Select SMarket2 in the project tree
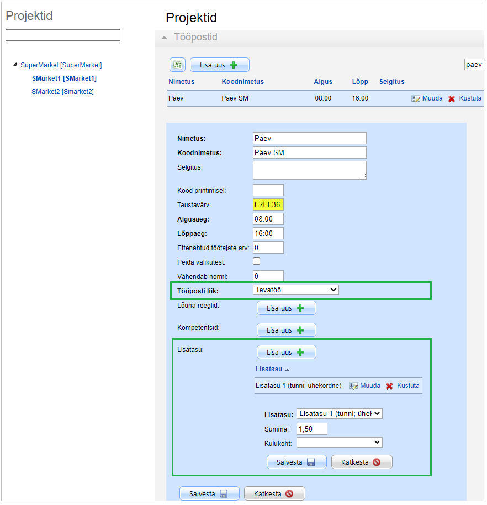487x505 pixels. click(62, 91)
